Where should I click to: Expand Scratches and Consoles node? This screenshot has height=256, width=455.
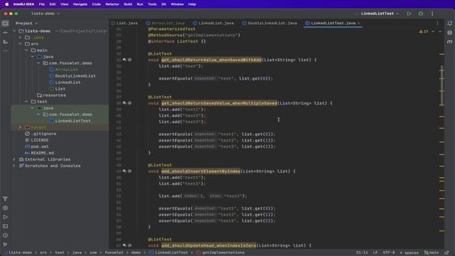point(14,166)
